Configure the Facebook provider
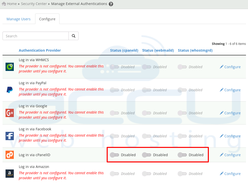 230,136
